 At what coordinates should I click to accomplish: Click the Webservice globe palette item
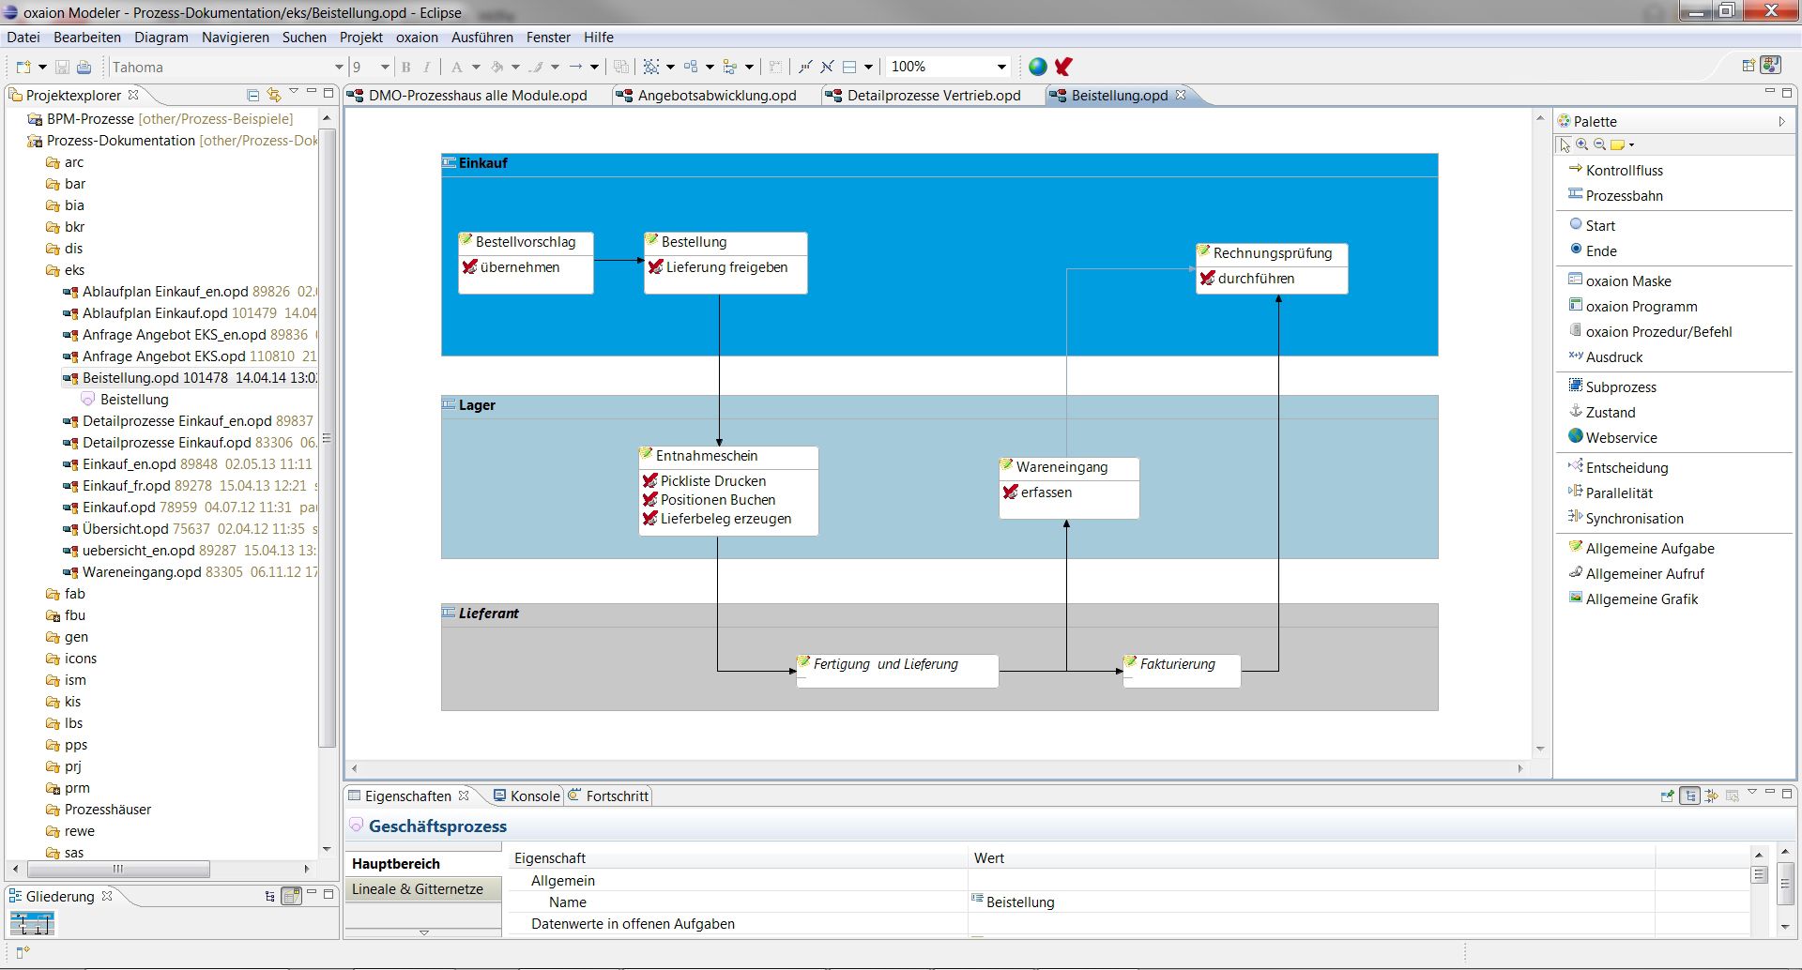1621,438
